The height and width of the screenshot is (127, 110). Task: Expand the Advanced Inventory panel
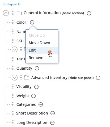pyautogui.click(x=15, y=78)
